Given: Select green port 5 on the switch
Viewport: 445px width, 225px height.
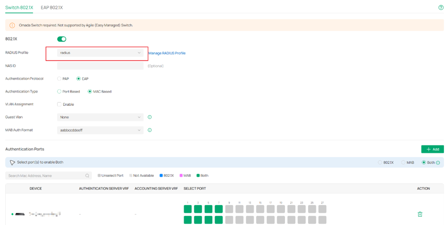Looking at the screenshot, I should click(208, 209).
